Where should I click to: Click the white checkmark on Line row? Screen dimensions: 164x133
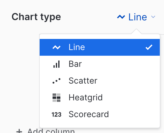pos(149,47)
